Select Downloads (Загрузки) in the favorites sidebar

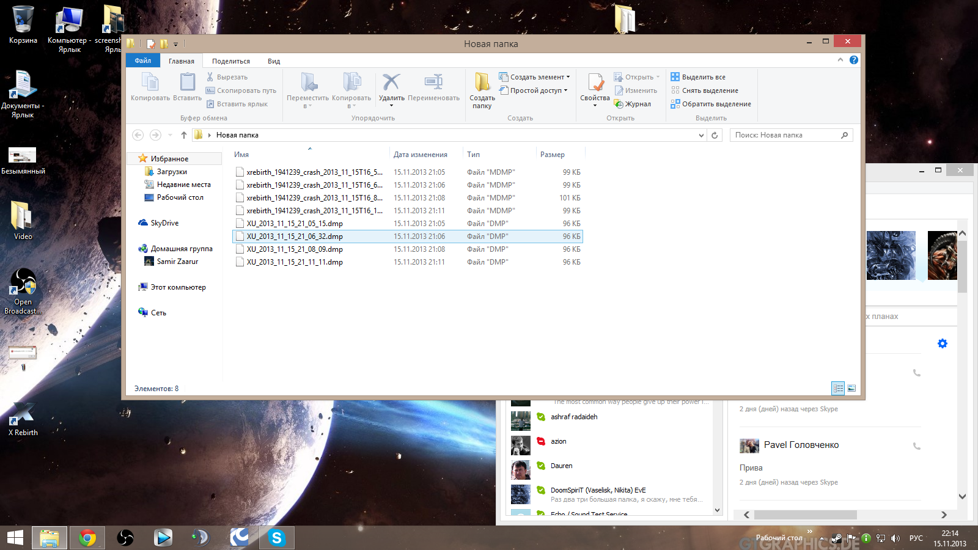tap(172, 172)
